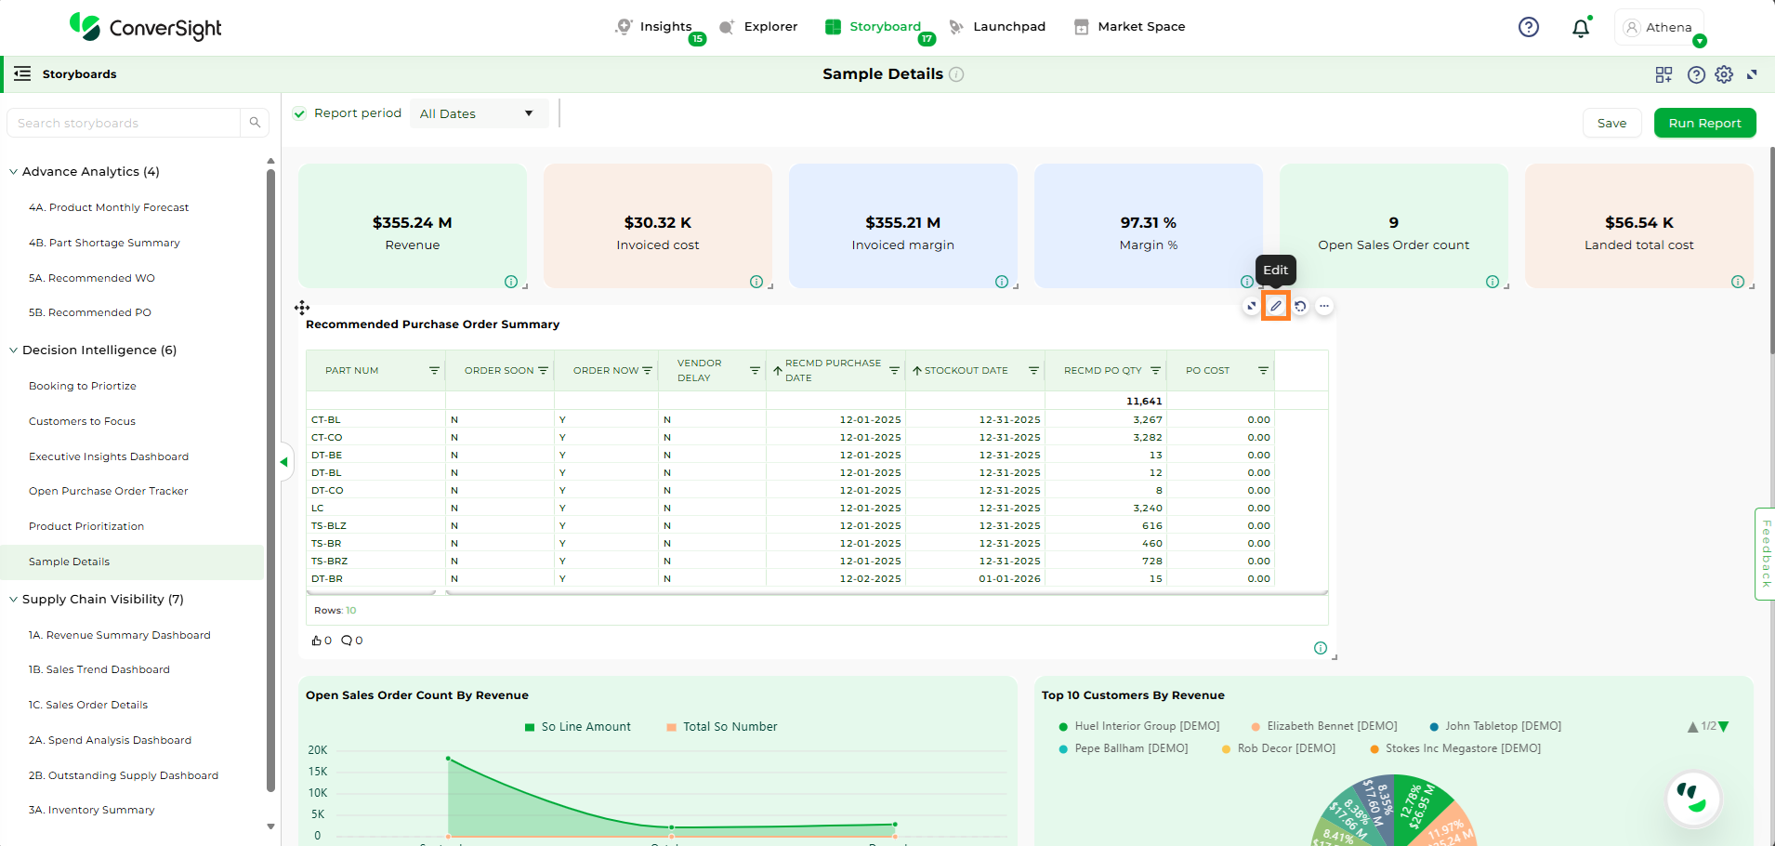This screenshot has height=846, width=1775.
Task: Click the refresh icon on Purchase Order widget
Action: tap(1300, 306)
